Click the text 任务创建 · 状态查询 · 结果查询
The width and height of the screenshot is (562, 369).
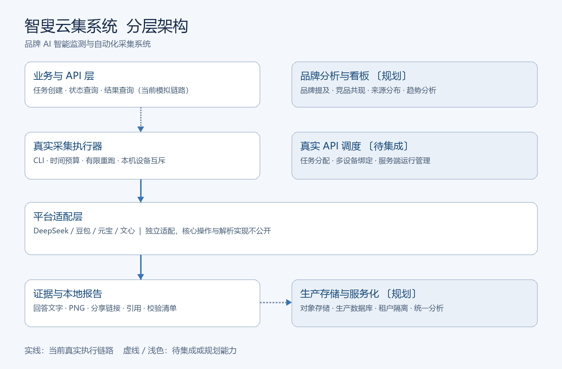[84, 90]
